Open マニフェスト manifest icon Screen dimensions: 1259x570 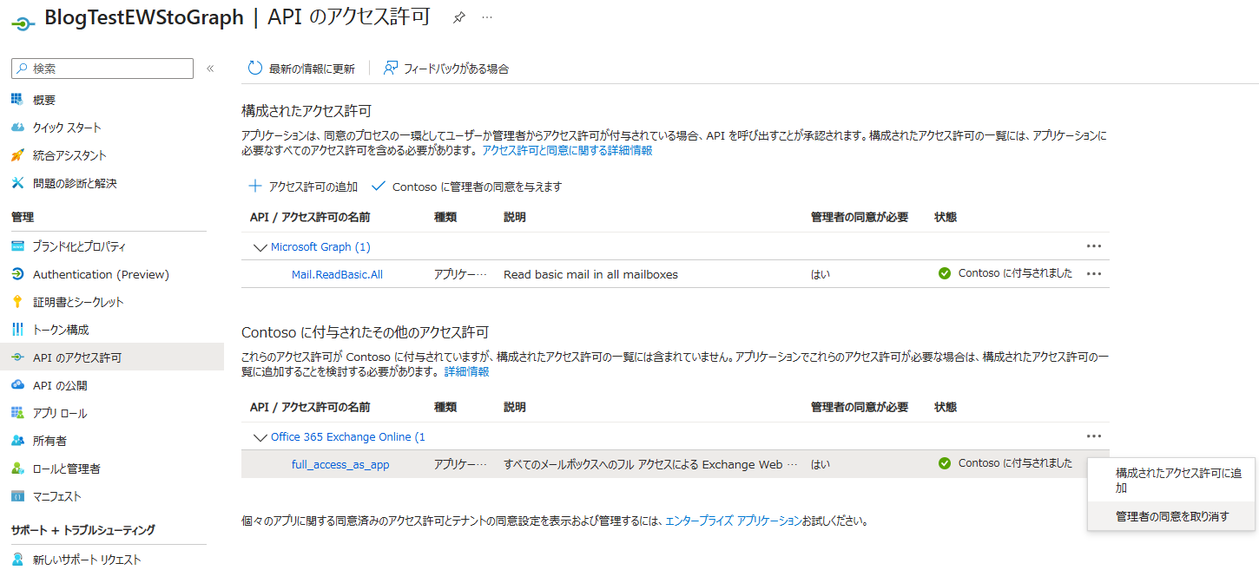(17, 496)
